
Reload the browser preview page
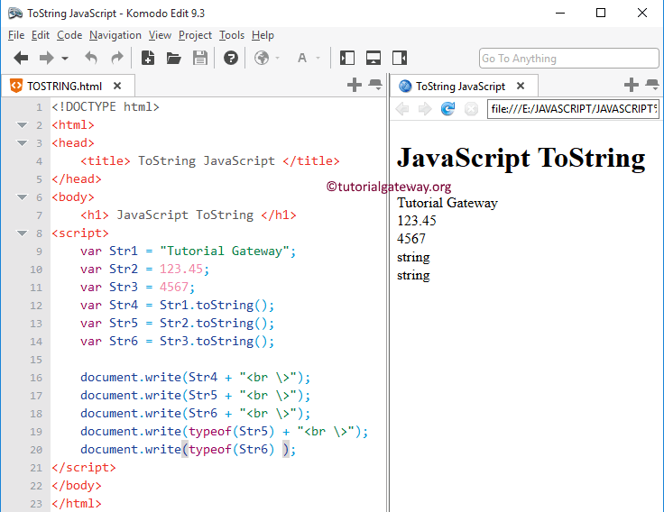447,109
